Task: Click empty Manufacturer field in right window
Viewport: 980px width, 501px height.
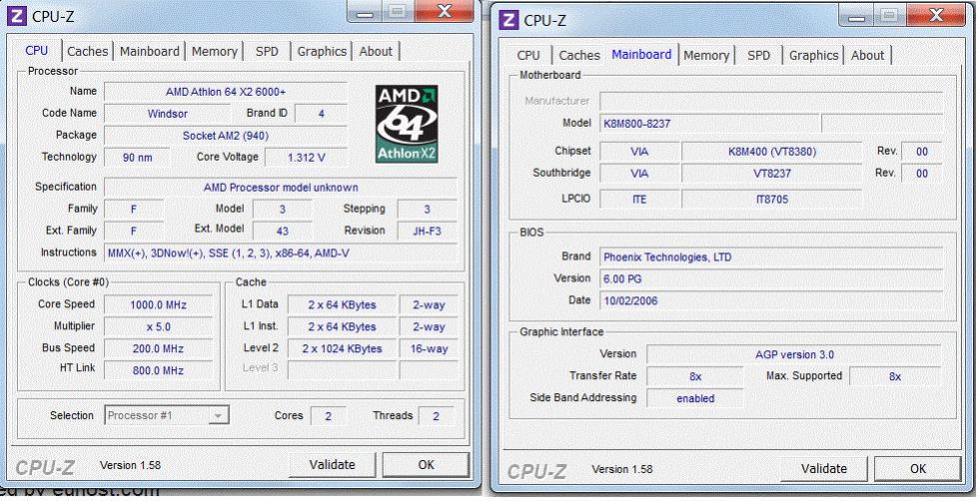Action: pyautogui.click(x=771, y=101)
